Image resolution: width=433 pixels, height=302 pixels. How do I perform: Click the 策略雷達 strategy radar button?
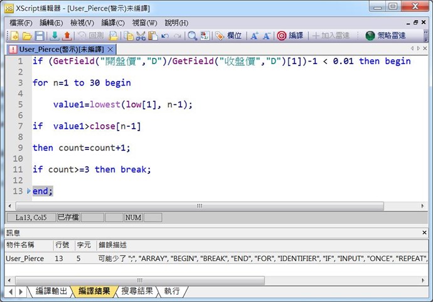pyautogui.click(x=385, y=36)
